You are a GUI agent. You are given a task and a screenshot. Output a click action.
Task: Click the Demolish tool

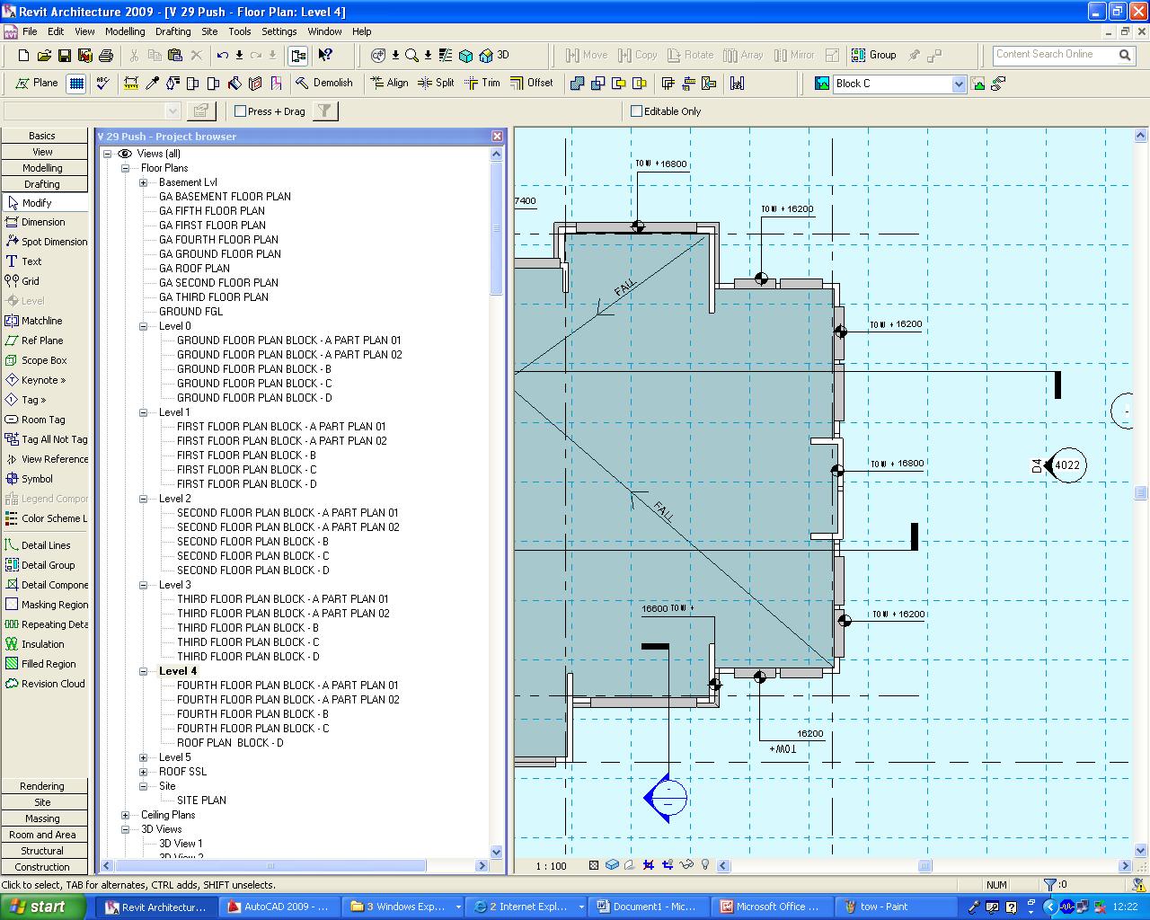(323, 83)
